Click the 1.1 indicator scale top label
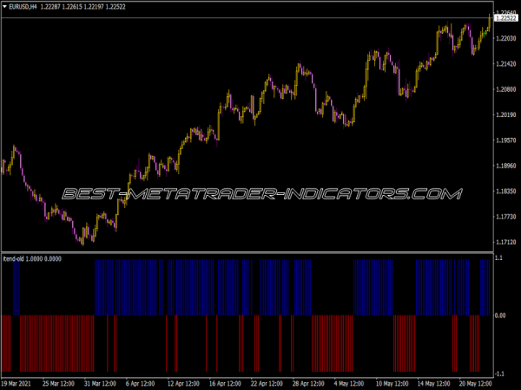The height and width of the screenshot is (390, 521). click(x=499, y=258)
